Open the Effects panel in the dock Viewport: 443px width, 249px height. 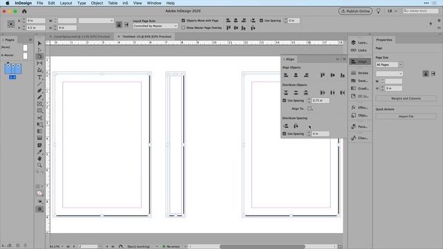tap(360, 108)
